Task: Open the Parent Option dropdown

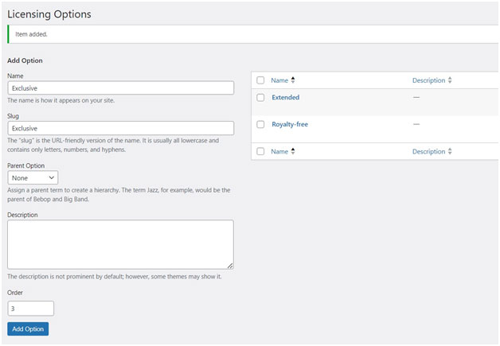Action: coord(33,178)
